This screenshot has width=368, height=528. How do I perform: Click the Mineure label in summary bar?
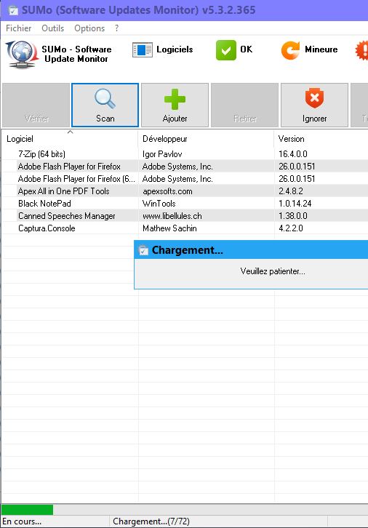(x=321, y=49)
